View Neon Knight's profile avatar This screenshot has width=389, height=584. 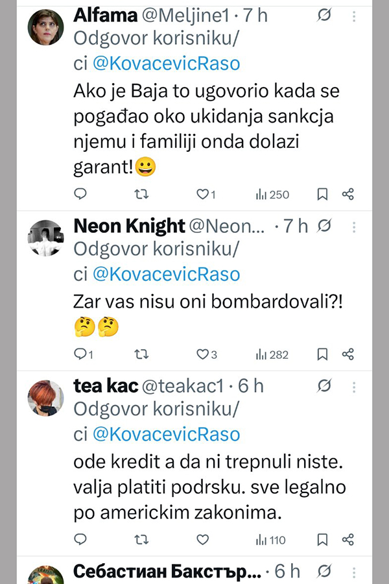click(x=45, y=239)
